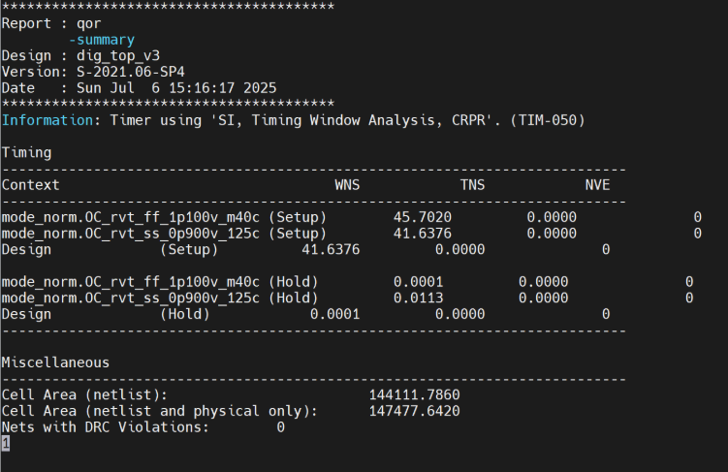Click the Timing section heading
The image size is (728, 472).
(26, 153)
